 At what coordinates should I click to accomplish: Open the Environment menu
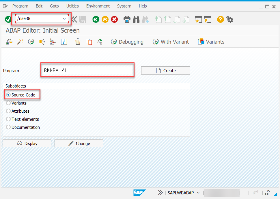(x=98, y=6)
